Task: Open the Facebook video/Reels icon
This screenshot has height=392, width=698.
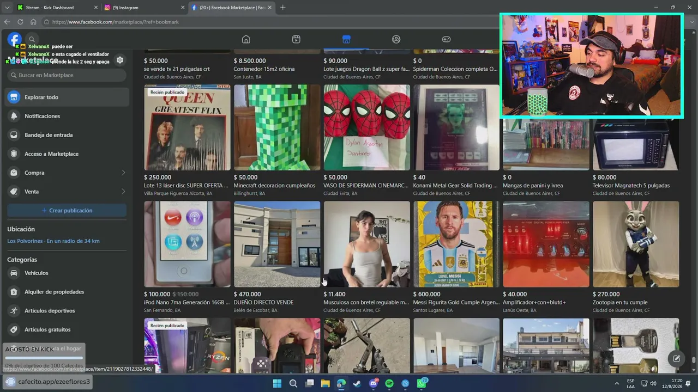Action: (x=296, y=39)
